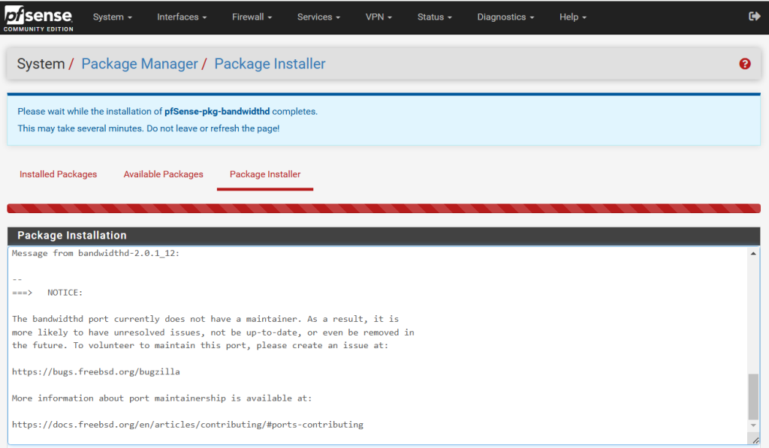Open the System dropdown menu
The width and height of the screenshot is (769, 448).
[113, 17]
